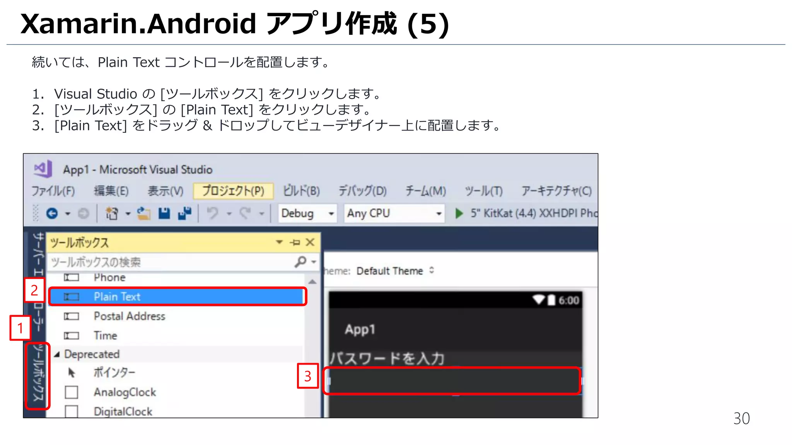This screenshot has height=445, width=792.
Task: Open the 表示(V) menu
Action: coord(166,191)
